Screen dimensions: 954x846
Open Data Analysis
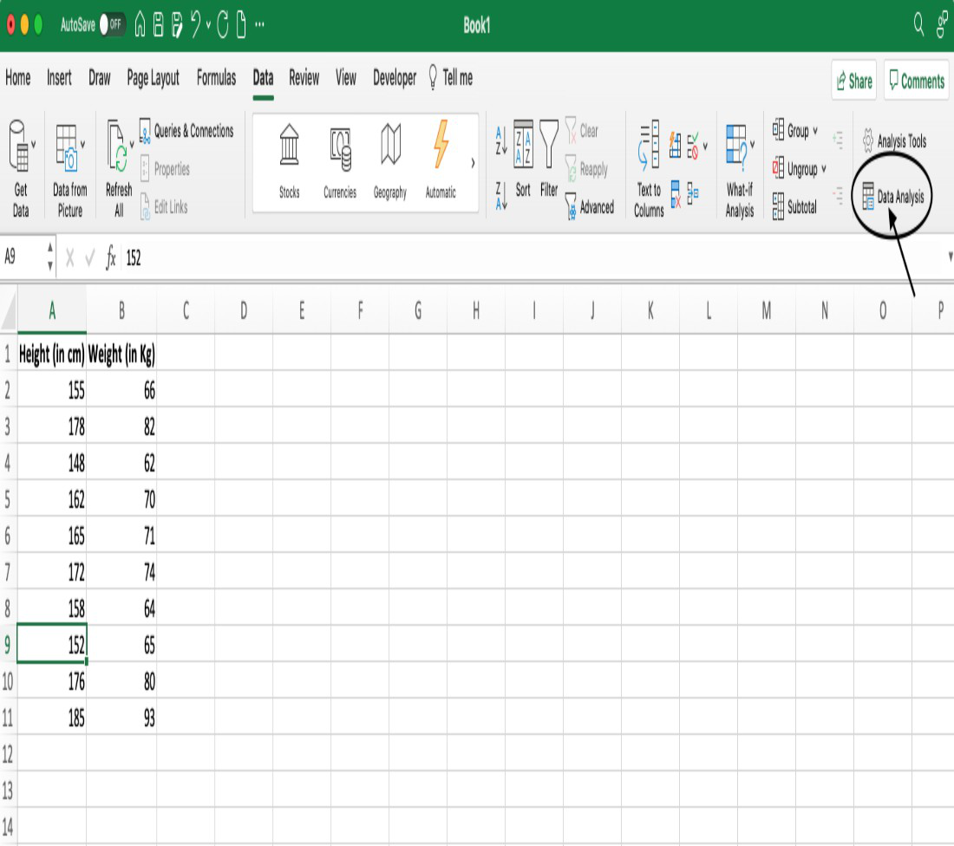pos(893,197)
